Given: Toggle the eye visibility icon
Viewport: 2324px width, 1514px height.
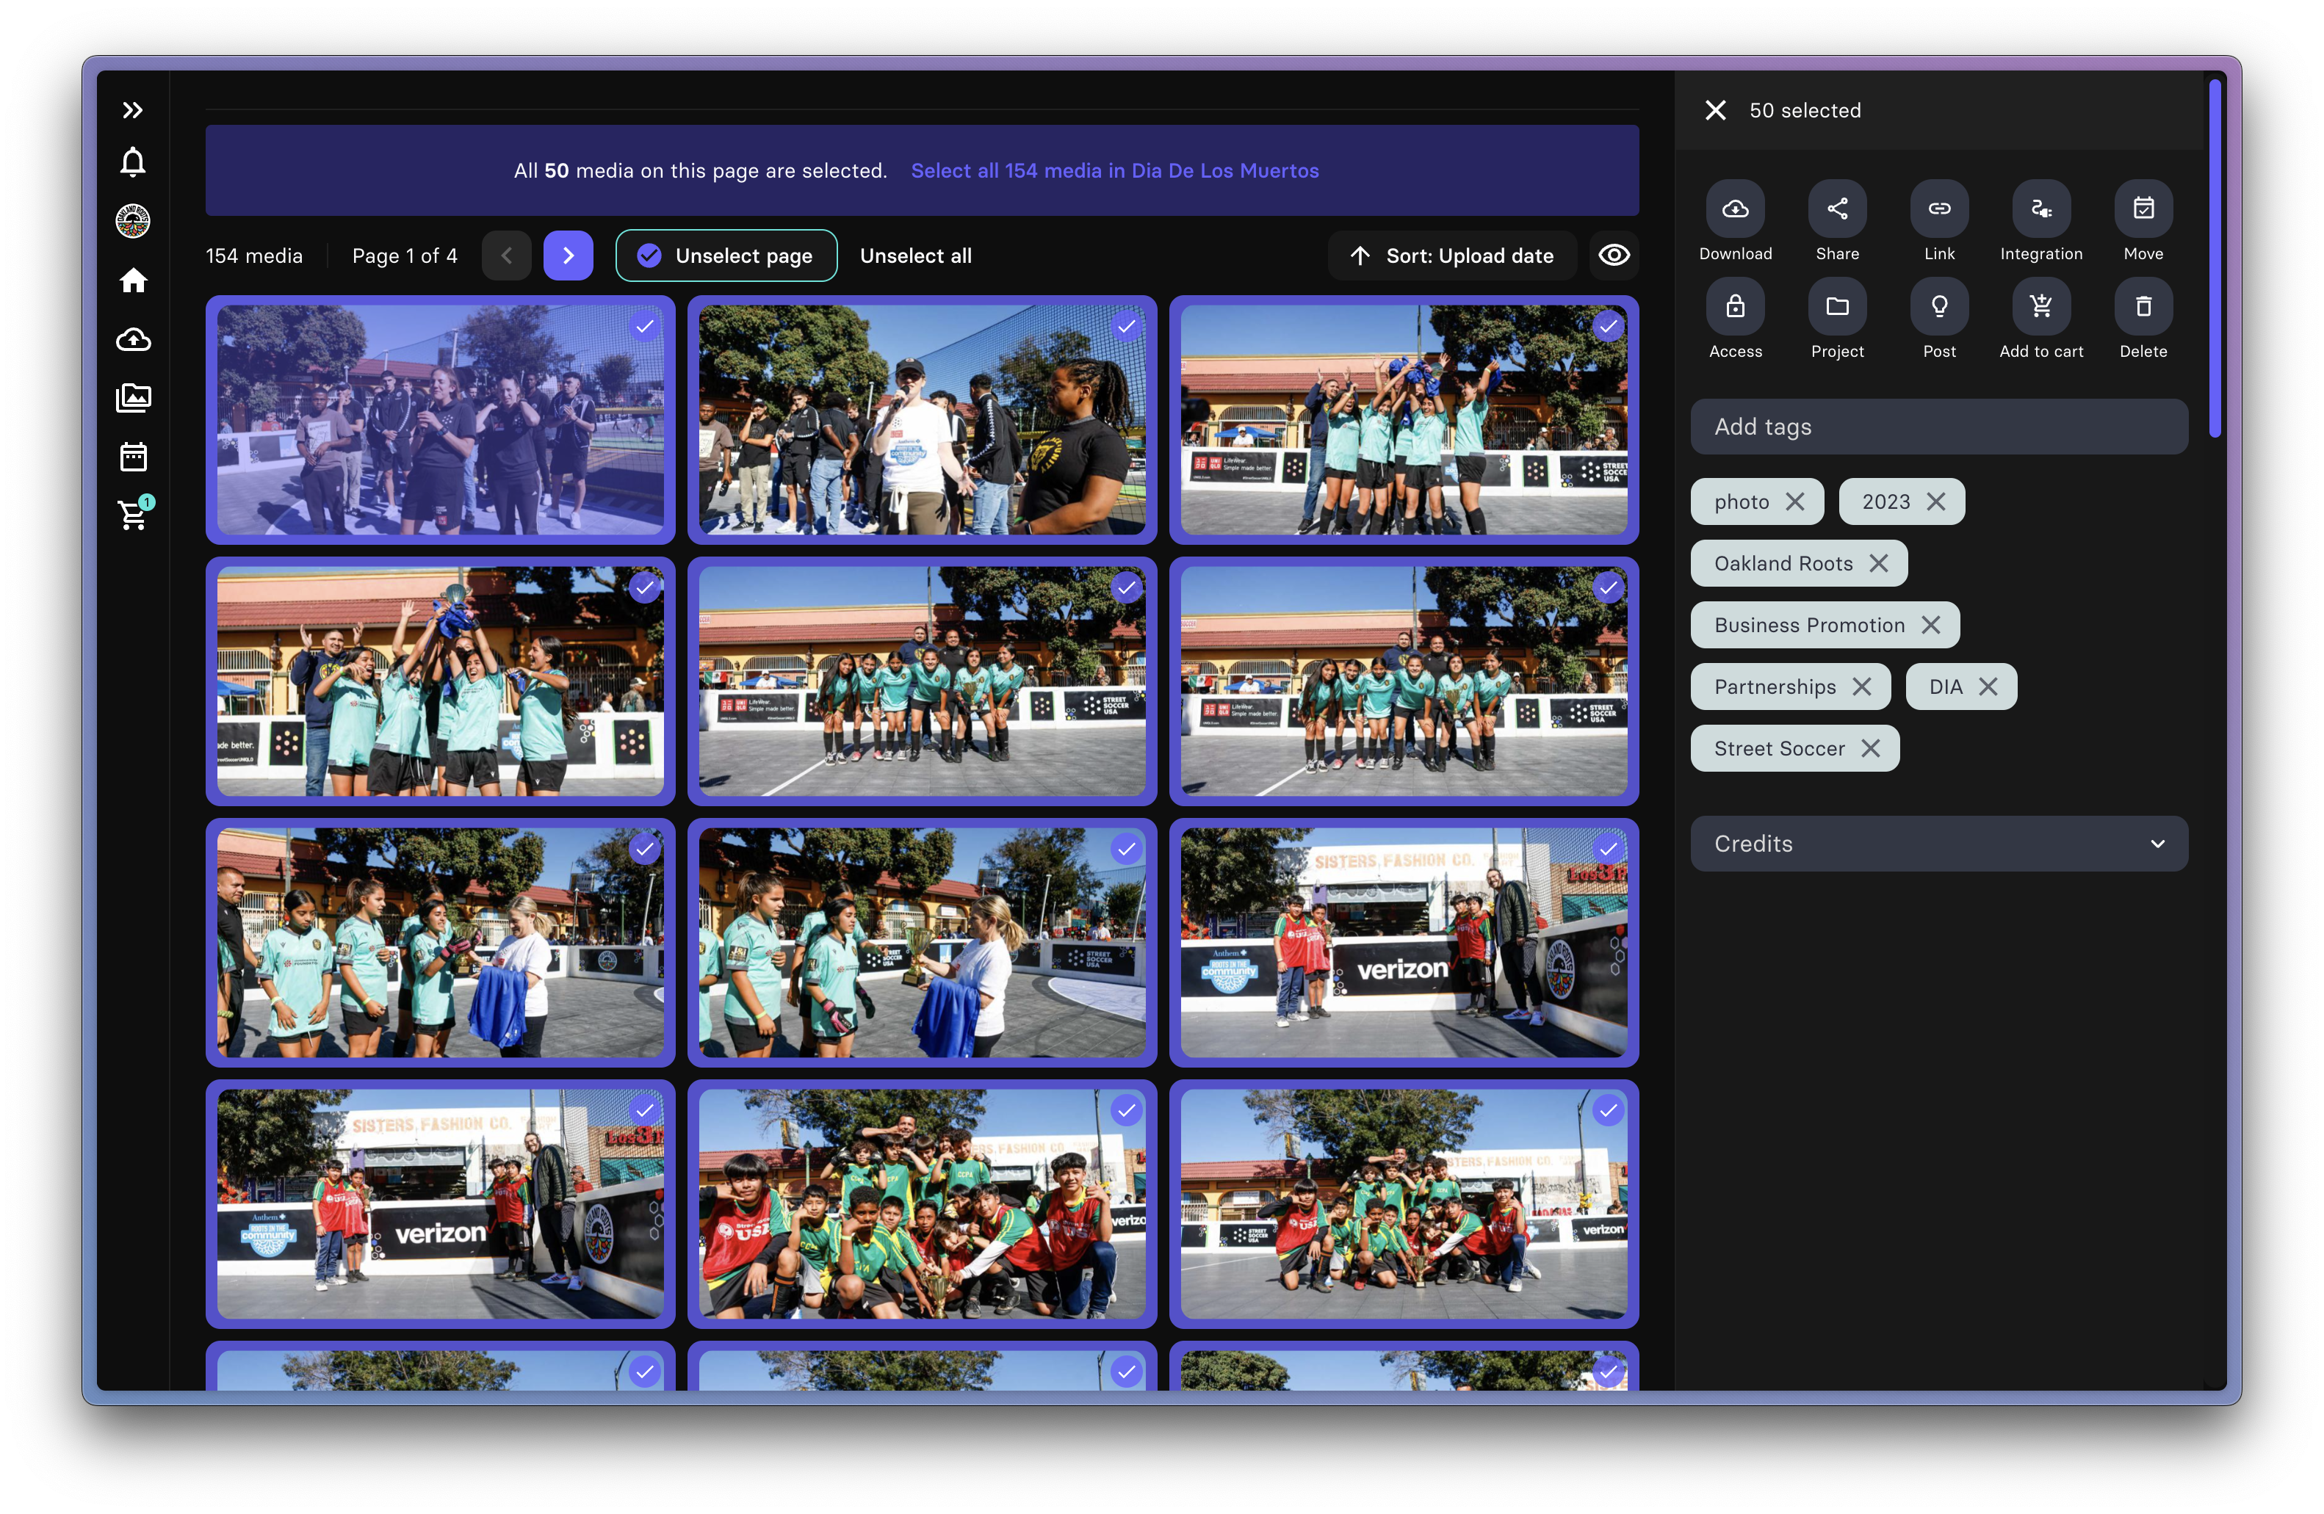Looking at the screenshot, I should coord(1613,256).
